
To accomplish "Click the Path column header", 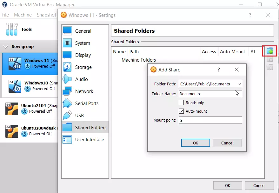I will point(164,52).
